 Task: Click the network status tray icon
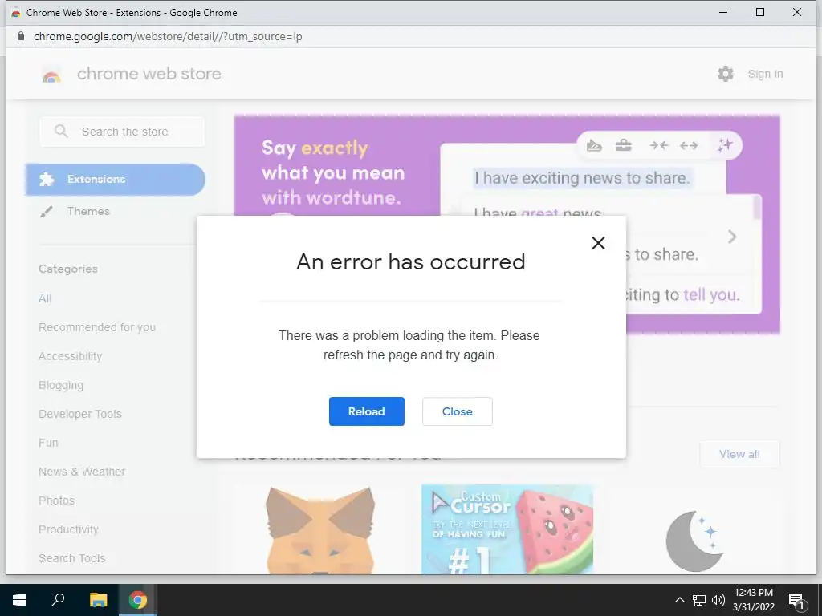[699, 600]
